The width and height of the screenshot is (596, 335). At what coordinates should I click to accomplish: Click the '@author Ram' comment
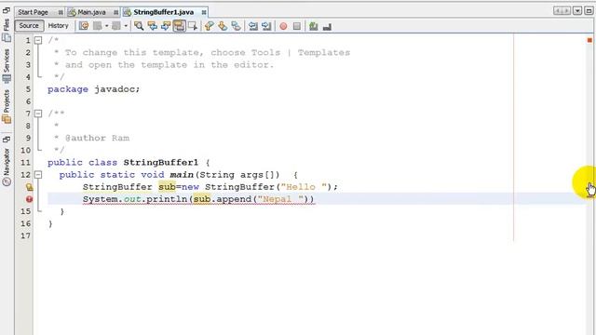click(x=97, y=139)
